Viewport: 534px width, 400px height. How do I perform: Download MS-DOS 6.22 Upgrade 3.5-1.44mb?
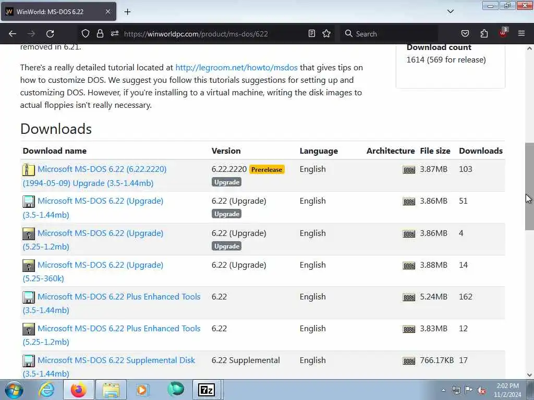coord(93,207)
